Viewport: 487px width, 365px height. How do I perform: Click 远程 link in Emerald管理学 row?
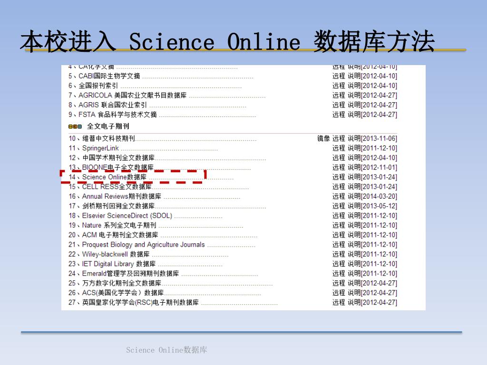[x=339, y=273]
